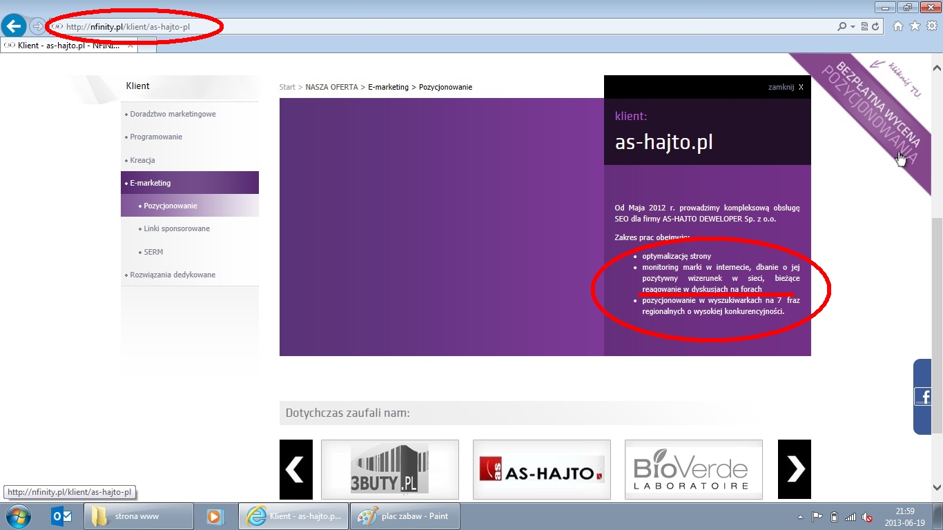Image resolution: width=943 pixels, height=530 pixels.
Task: Click the BioVerde Laboratoire logo thumbnail
Action: click(693, 469)
